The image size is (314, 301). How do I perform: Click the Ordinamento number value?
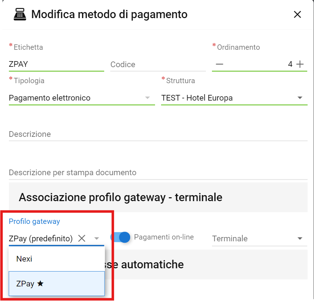[x=290, y=64]
